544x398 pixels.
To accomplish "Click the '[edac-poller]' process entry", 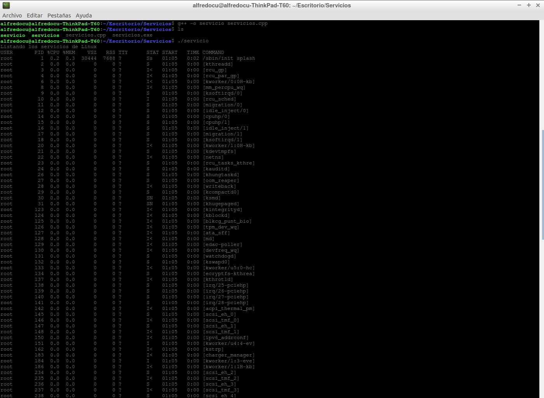I will coord(223,245).
